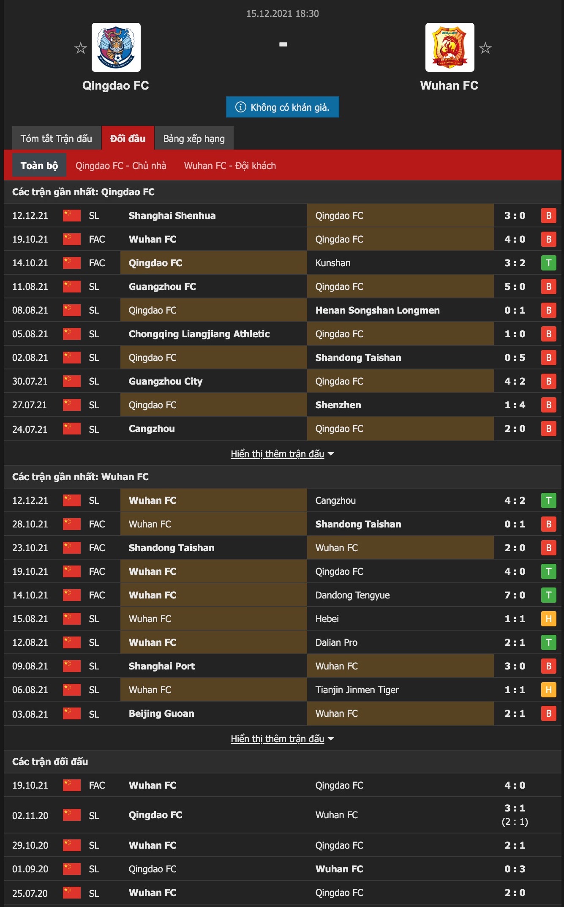The image size is (564, 907).
Task: Click score 3:2 in Kunshan row
Action: click(x=515, y=263)
